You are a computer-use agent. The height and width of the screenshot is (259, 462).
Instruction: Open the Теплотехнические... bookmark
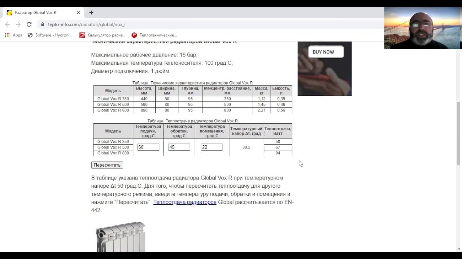point(154,35)
